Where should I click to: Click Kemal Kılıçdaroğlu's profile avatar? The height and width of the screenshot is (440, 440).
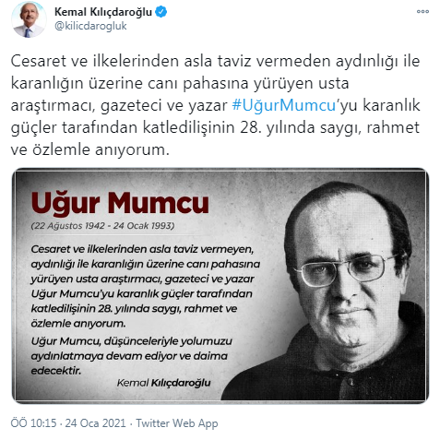point(29,19)
